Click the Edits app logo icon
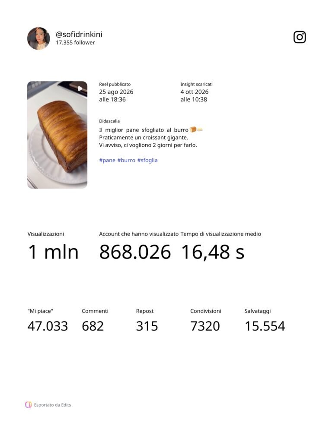The width and height of the screenshot is (332, 429). tap(28, 405)
